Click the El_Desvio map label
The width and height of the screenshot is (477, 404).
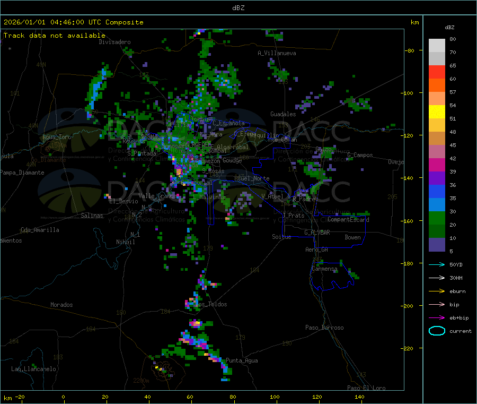click(x=123, y=201)
